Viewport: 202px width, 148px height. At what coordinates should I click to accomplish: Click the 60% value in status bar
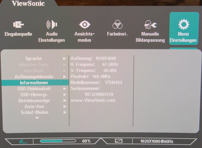(86, 141)
